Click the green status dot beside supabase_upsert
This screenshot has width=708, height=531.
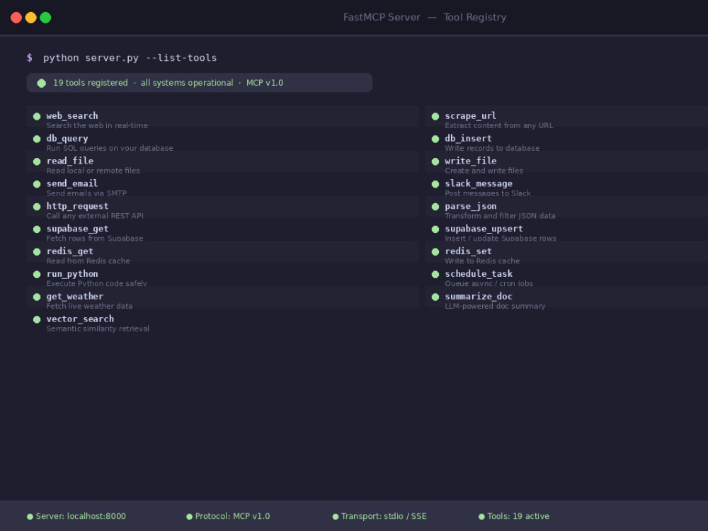(x=435, y=229)
